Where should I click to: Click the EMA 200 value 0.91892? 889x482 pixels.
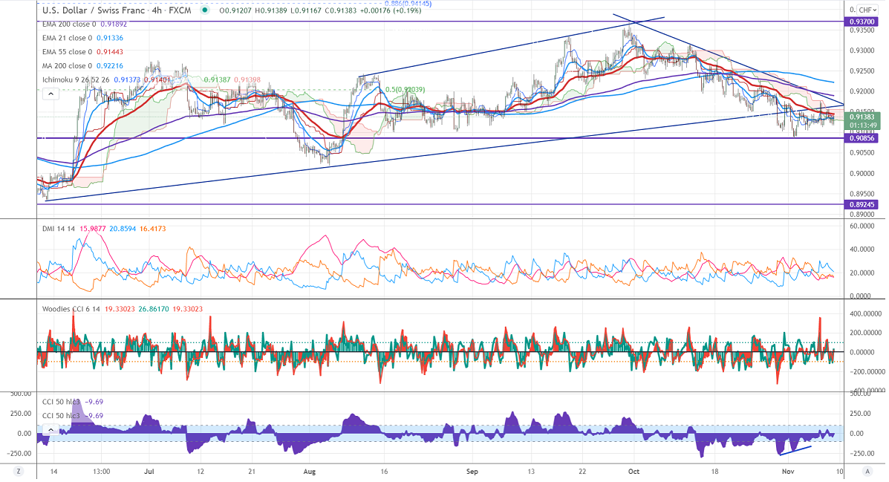click(x=114, y=25)
